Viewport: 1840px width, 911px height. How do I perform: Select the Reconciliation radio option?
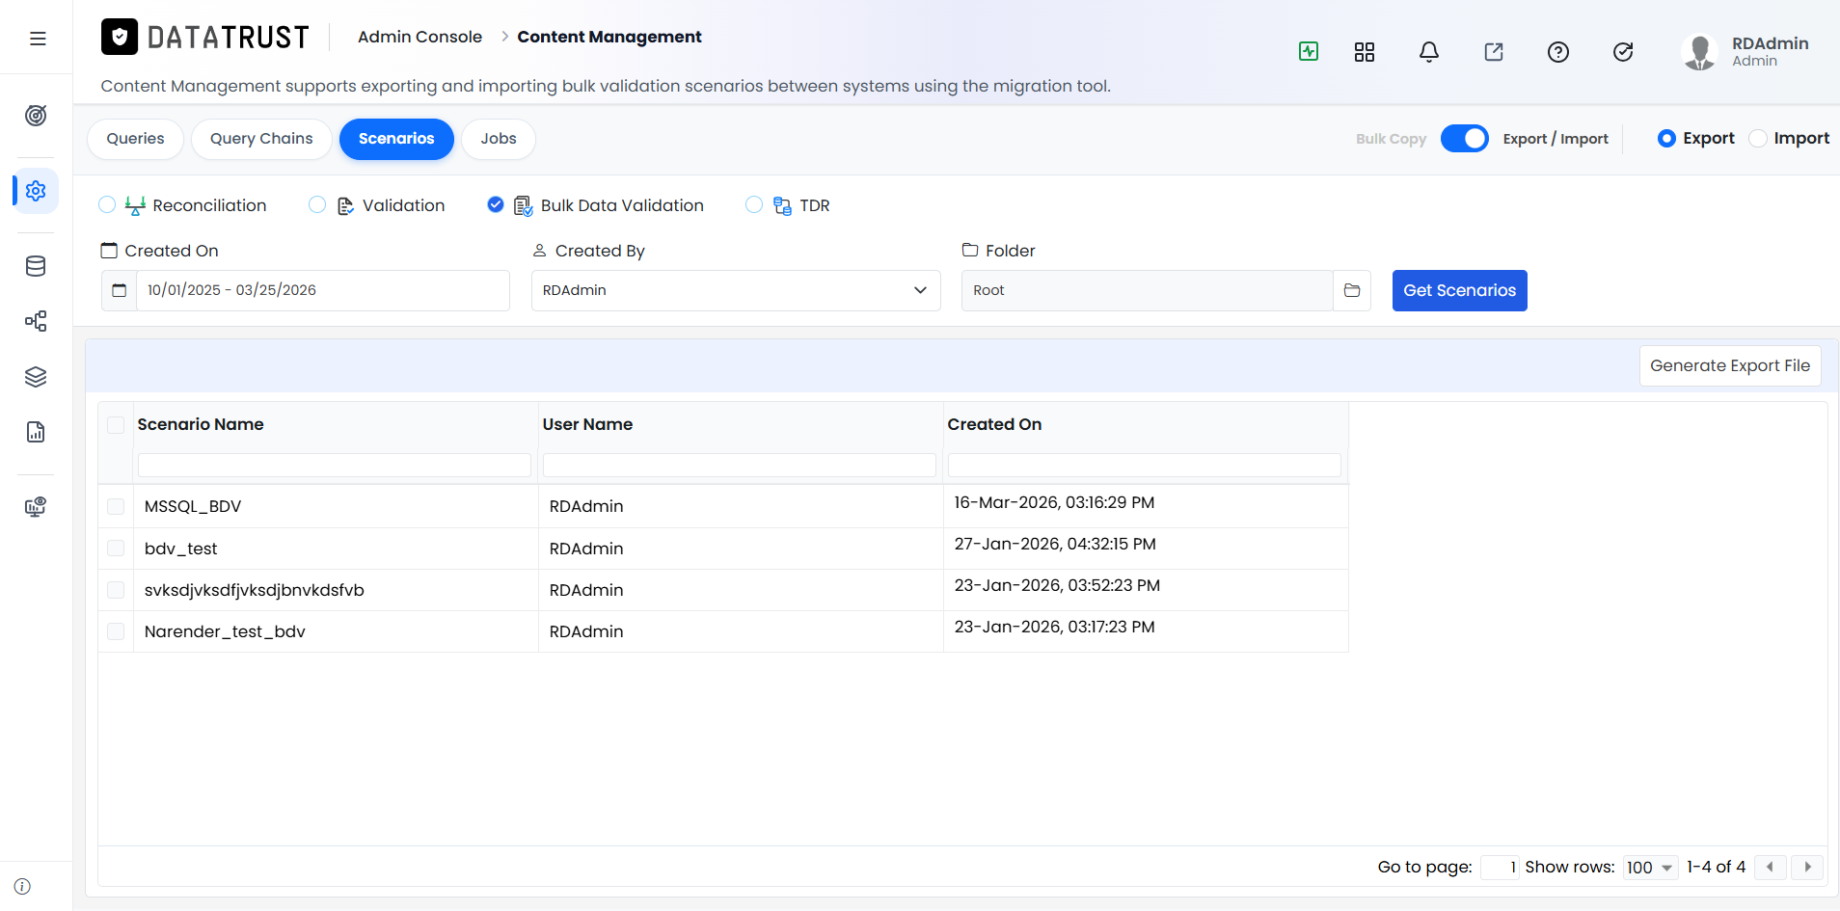click(107, 204)
